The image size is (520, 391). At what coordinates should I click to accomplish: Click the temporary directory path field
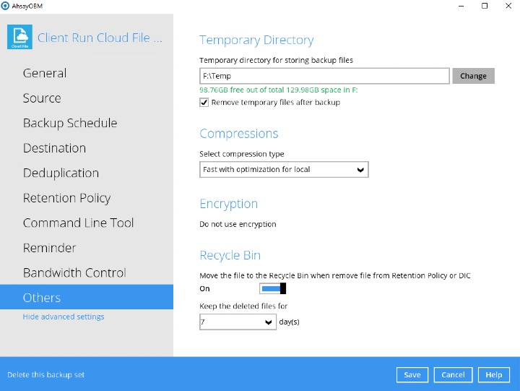point(324,76)
